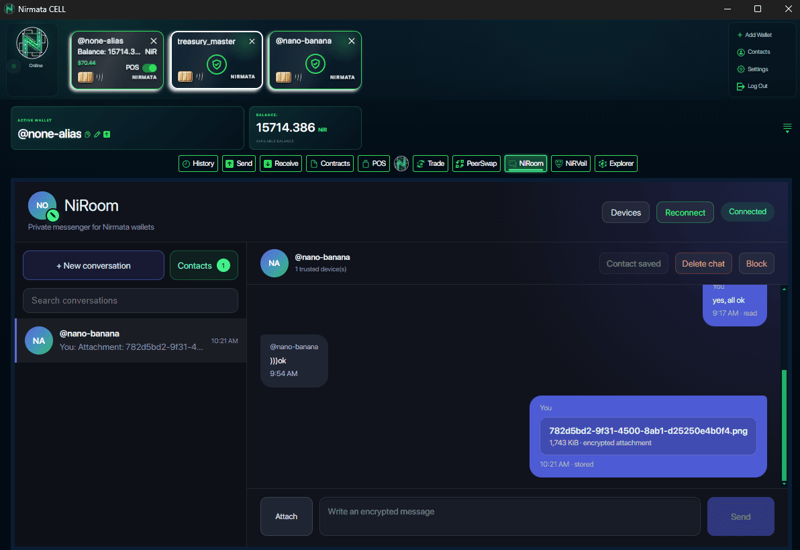
Task: Open the Receive tab
Action: pyautogui.click(x=281, y=163)
